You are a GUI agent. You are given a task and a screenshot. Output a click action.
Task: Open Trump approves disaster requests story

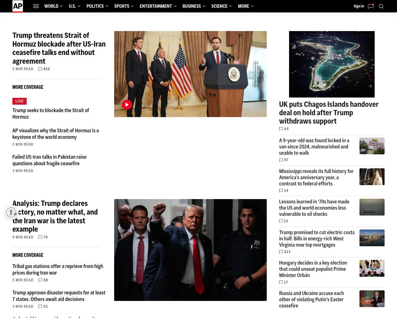[x=59, y=296]
